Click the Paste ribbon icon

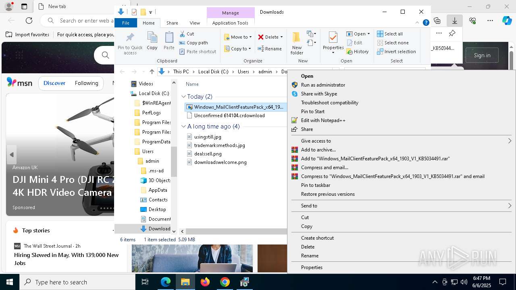click(x=169, y=41)
